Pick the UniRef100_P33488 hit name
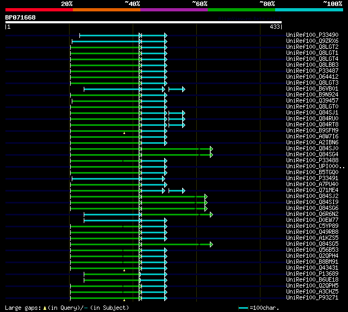This screenshot has width=348, height=312. click(312, 160)
